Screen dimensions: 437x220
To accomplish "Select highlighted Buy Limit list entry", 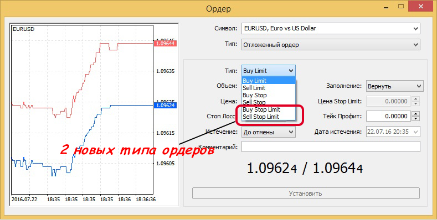I will [x=269, y=81].
